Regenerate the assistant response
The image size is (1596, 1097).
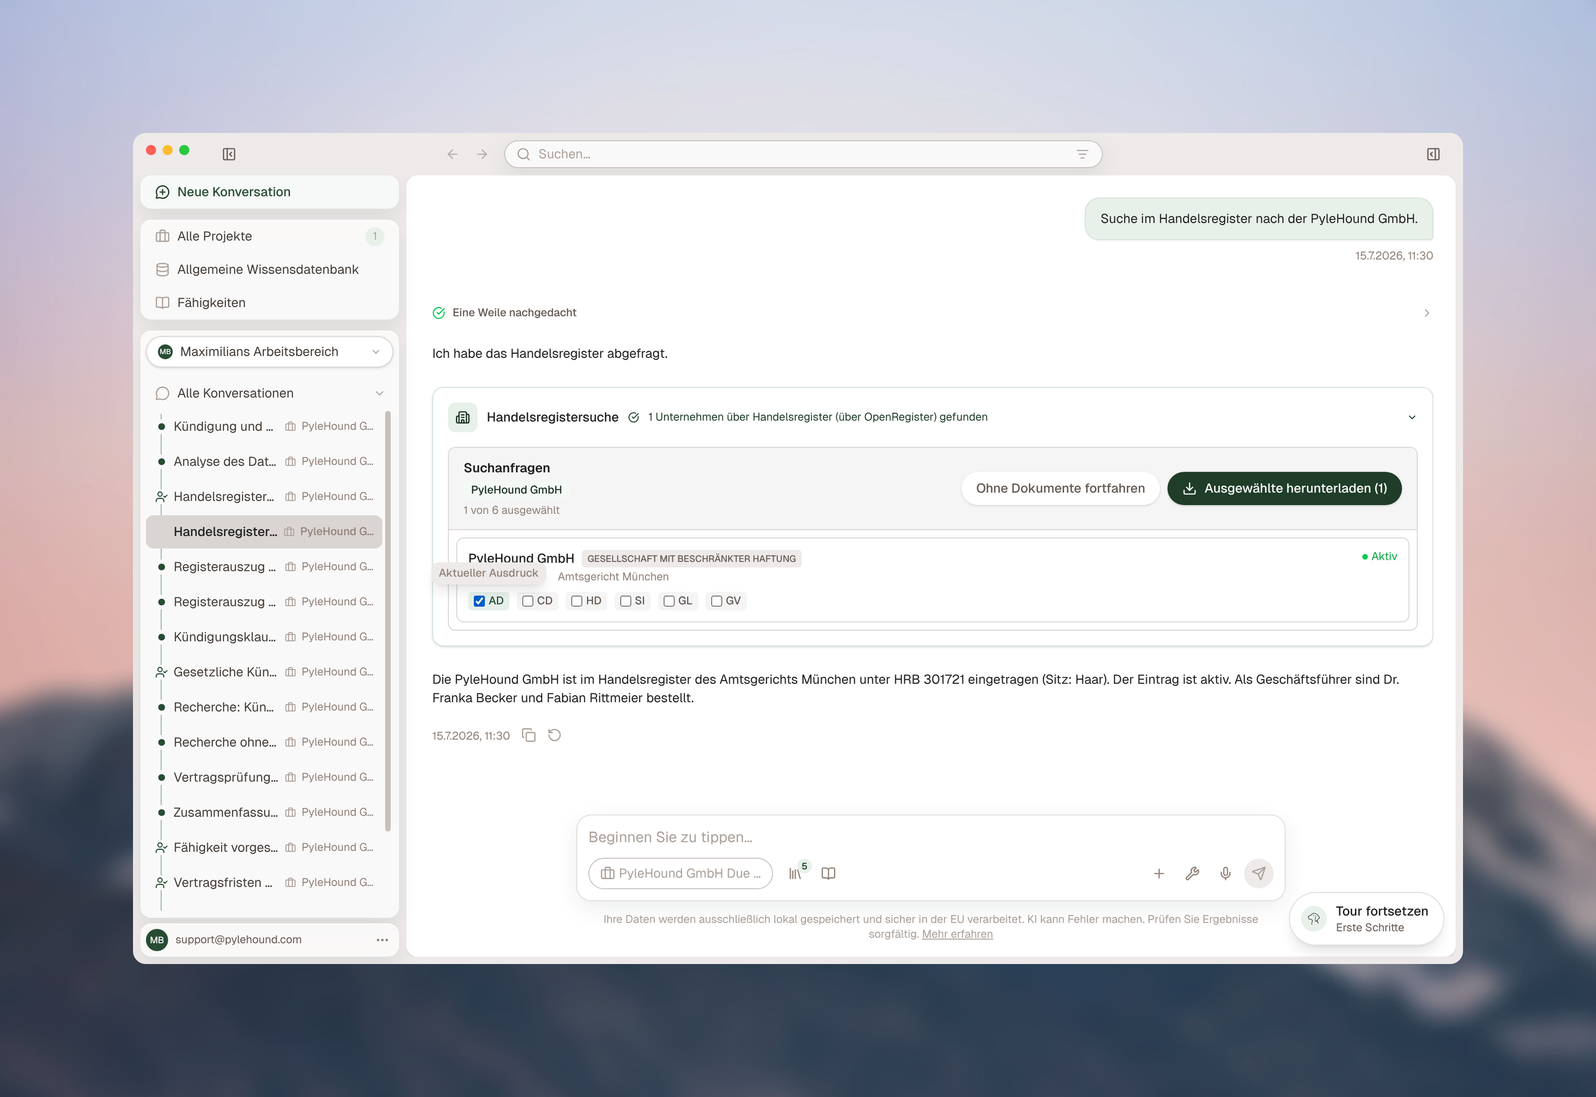pyautogui.click(x=555, y=735)
